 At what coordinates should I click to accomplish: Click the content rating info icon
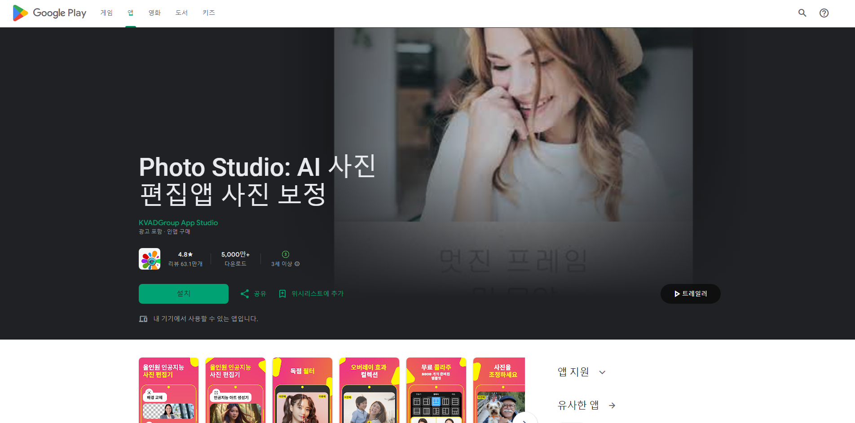click(298, 264)
